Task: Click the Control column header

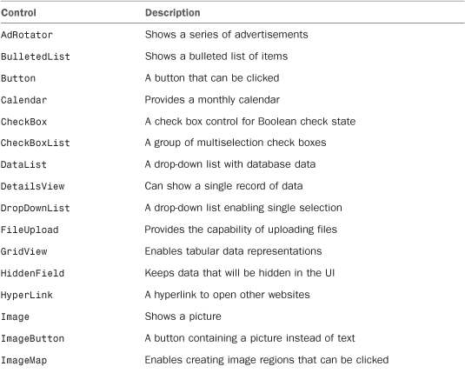Action: pos(18,13)
